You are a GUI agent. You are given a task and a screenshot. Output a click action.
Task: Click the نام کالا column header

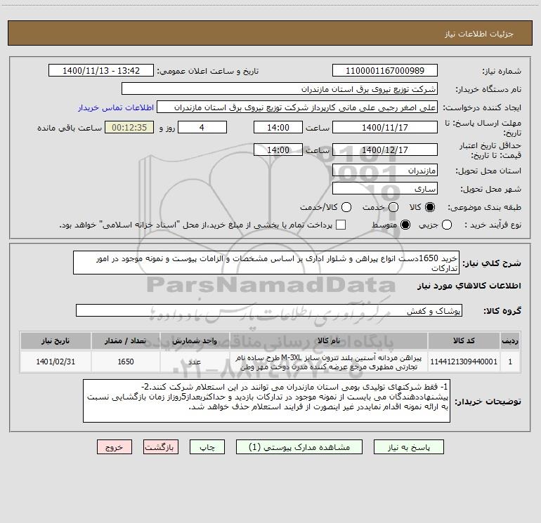click(x=329, y=340)
